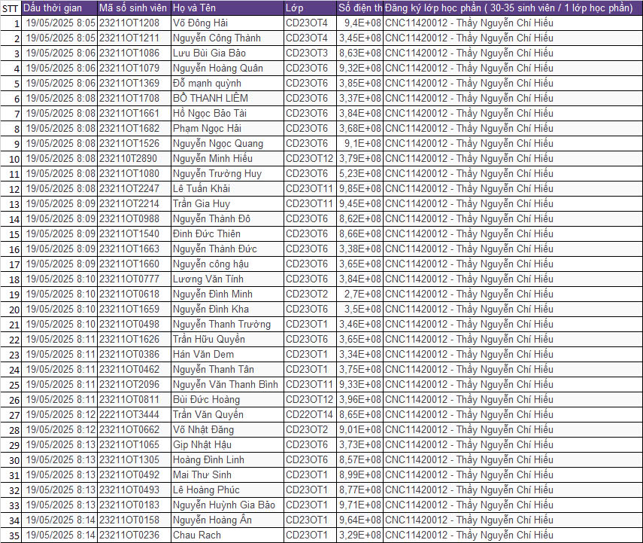The height and width of the screenshot is (543, 643).
Task: Click the name cell 'Phạm Ngọc Hải'
Action: click(x=227, y=129)
